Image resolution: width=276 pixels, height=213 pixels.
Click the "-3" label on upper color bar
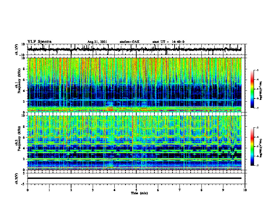257,70
